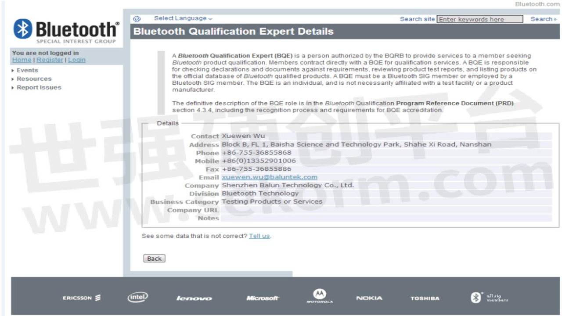Go to the Home link
562x316 pixels.
(22, 60)
